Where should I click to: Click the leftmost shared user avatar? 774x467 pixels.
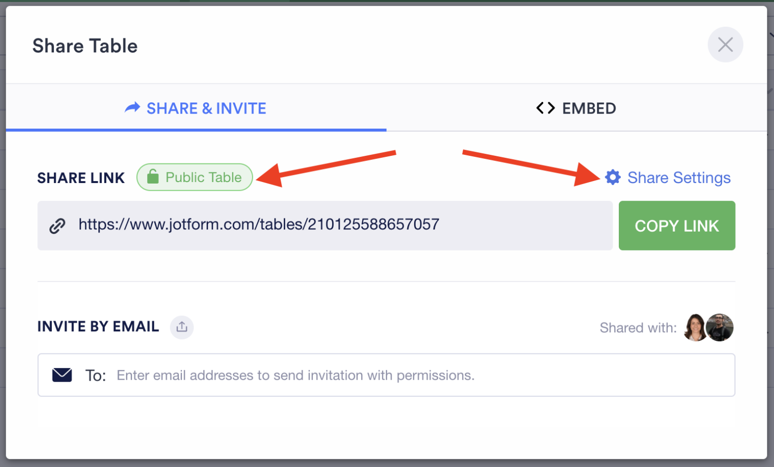click(695, 327)
